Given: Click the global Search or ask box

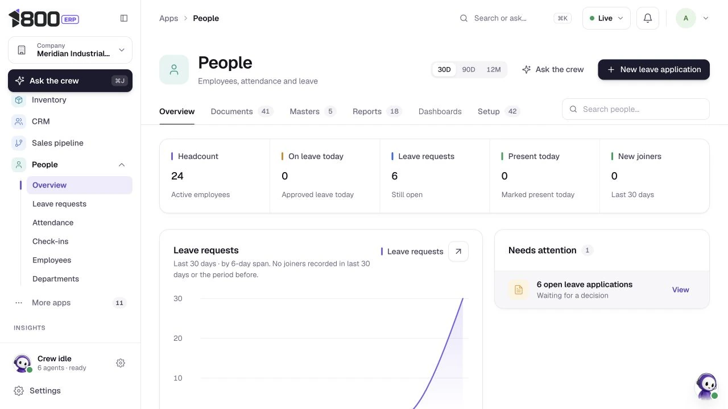Looking at the screenshot, I should tap(515, 18).
